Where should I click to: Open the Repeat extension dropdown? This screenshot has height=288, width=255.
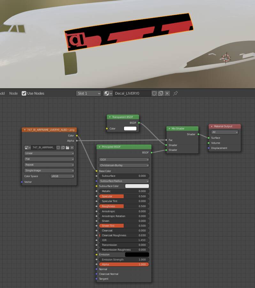[x=49, y=165]
